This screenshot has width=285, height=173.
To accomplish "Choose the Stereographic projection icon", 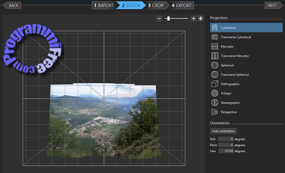I will [215, 103].
